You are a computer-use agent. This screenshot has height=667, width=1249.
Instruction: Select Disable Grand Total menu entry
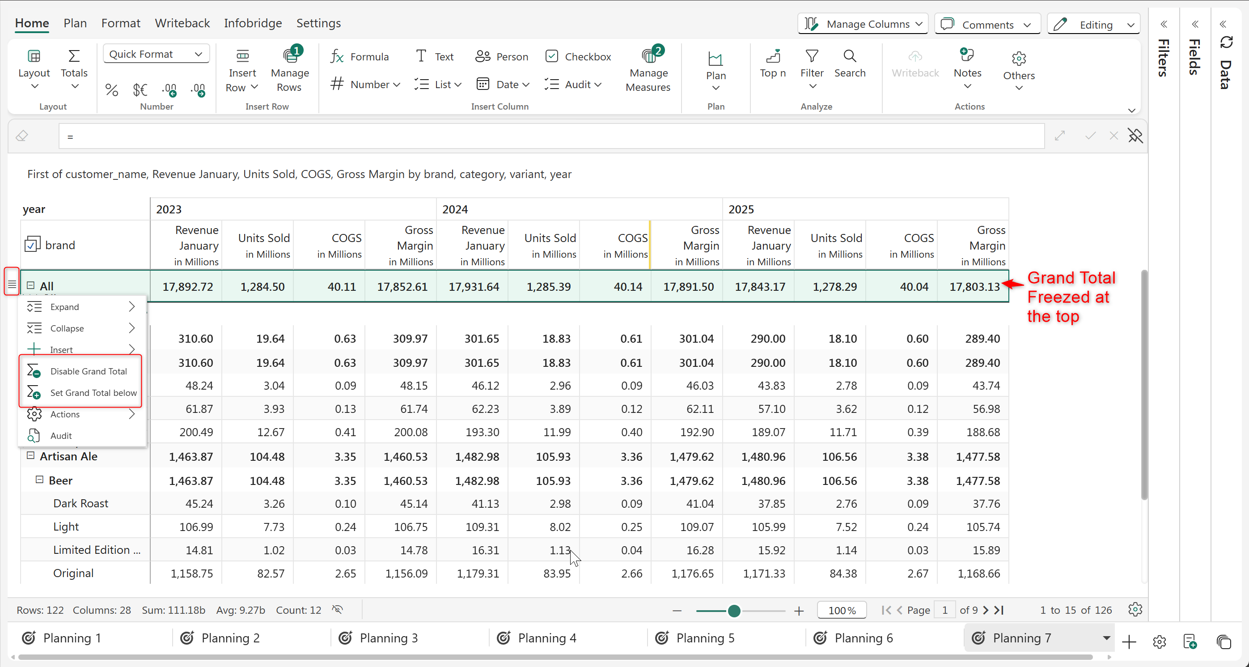point(88,371)
